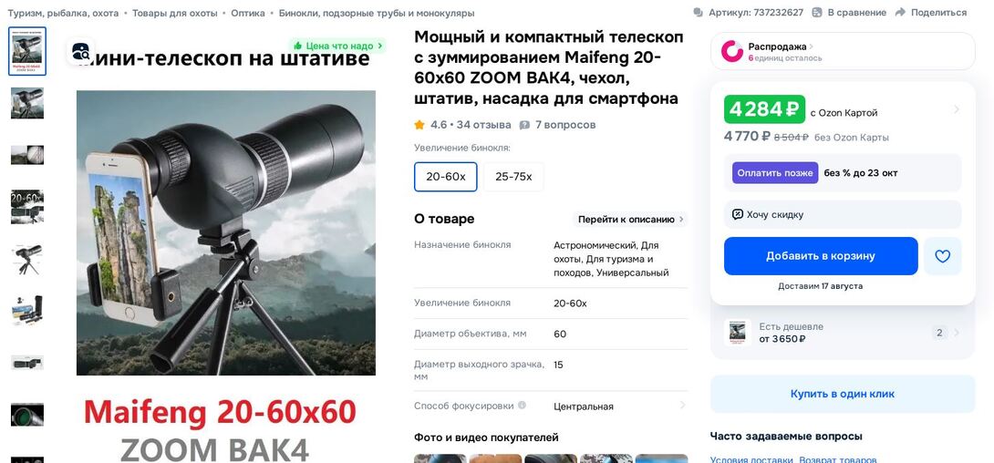Screen dimensions: 994x463
Task: Open the Товары для охоты breadcrumb
Action: [174, 13]
